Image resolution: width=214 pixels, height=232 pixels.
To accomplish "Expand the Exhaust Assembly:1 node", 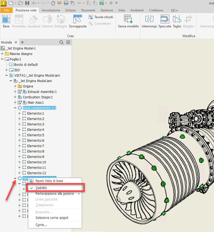I will [x=15, y=92].
